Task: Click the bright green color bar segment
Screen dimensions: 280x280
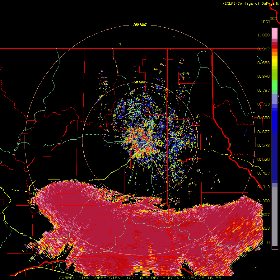Action: click(275, 85)
